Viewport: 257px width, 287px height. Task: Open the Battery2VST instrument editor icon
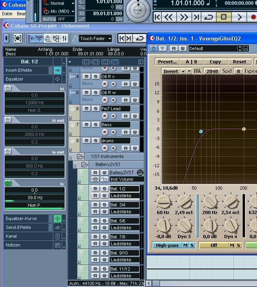click(x=140, y=173)
